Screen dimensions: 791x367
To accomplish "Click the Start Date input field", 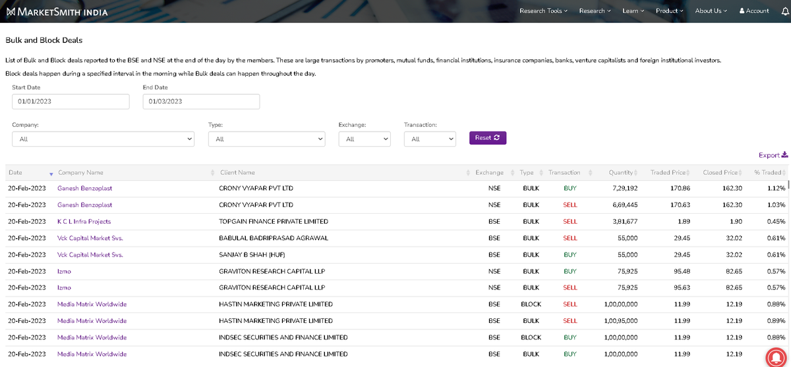I will (71, 101).
